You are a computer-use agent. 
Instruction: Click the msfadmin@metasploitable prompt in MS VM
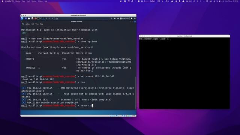click(154, 39)
